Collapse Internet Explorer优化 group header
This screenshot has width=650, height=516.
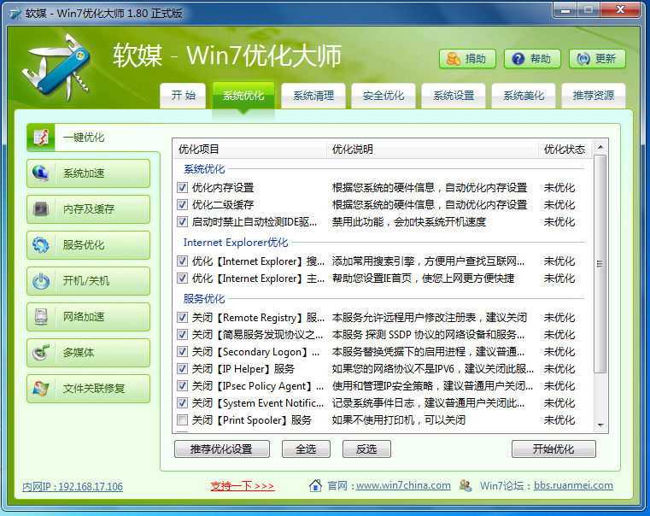(x=236, y=242)
